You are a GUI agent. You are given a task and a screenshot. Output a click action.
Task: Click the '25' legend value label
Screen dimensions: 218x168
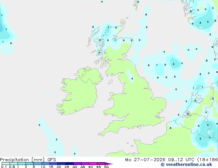67,167
